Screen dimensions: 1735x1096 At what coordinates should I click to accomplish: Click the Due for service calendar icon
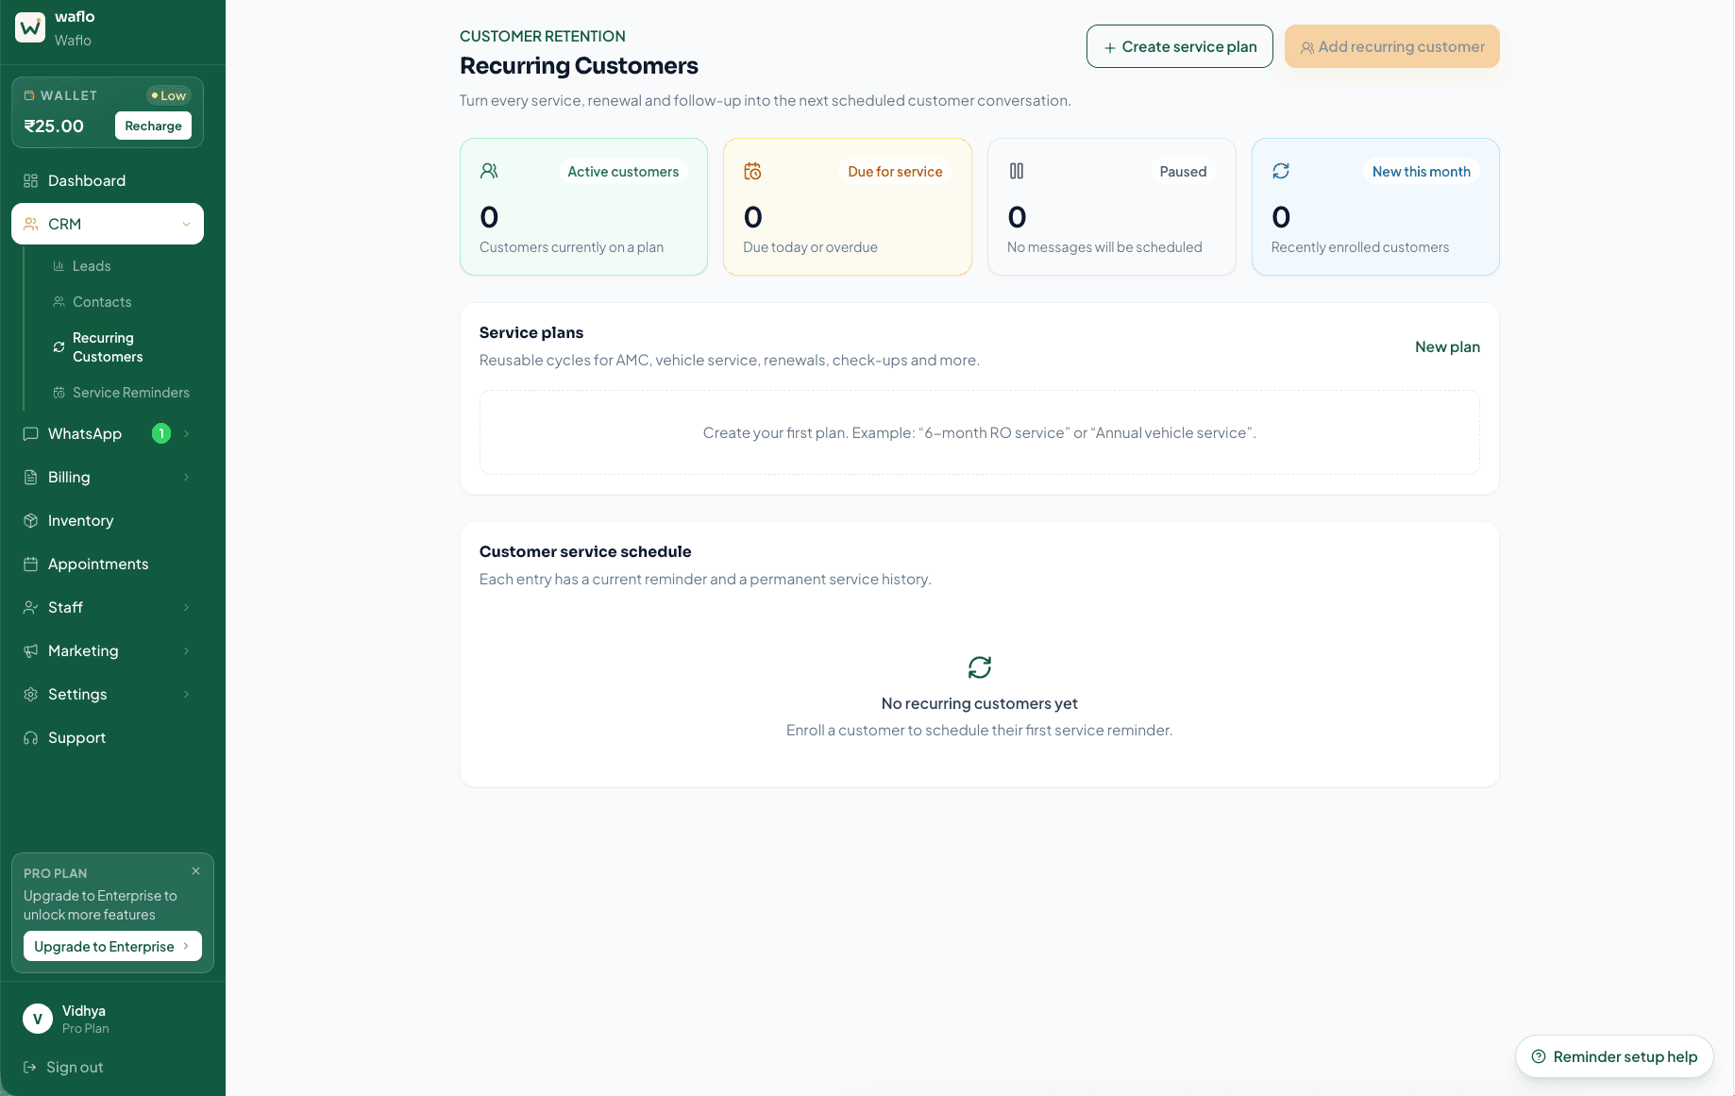(x=752, y=171)
